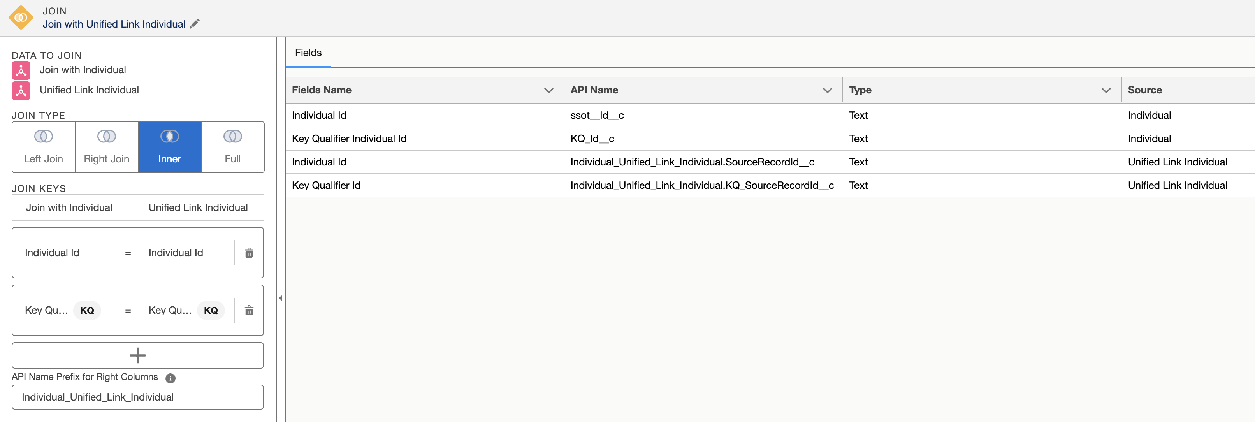Select the Right Join type

(x=106, y=147)
